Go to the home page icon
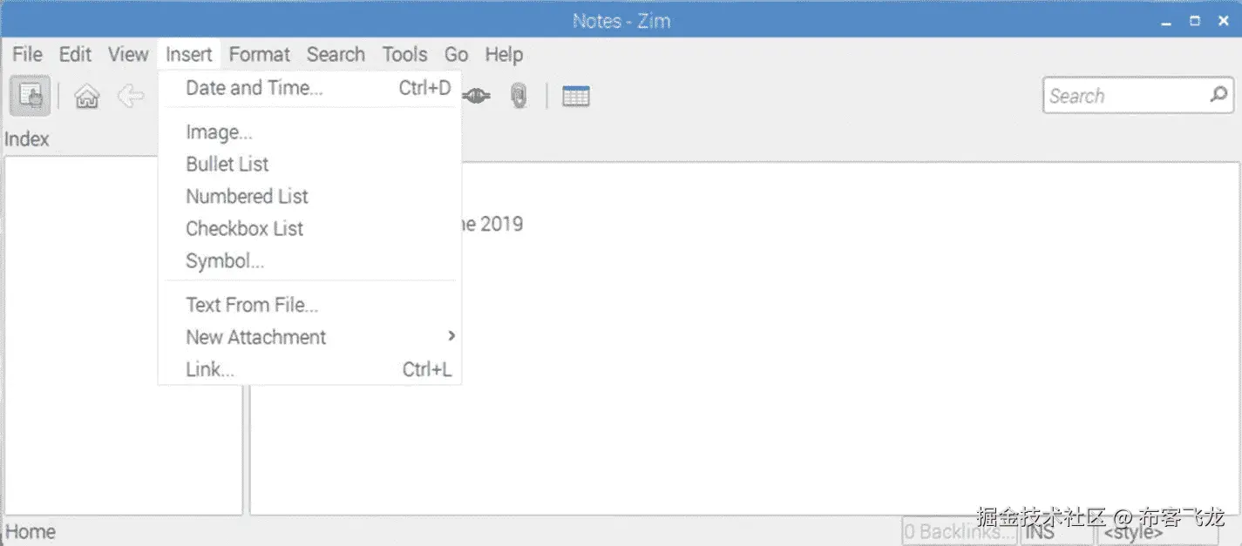Image resolution: width=1242 pixels, height=546 pixels. click(86, 96)
